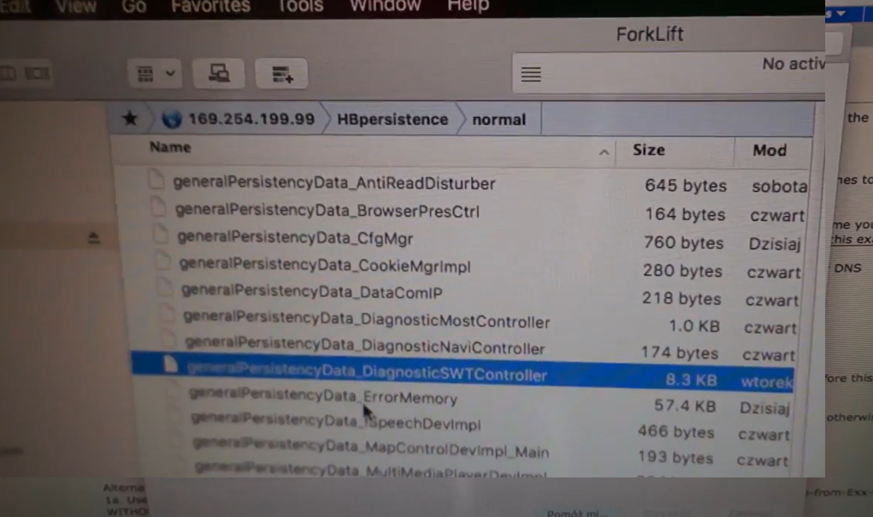Click the Connect to server toolbar icon
873x517 pixels.
tap(219, 73)
